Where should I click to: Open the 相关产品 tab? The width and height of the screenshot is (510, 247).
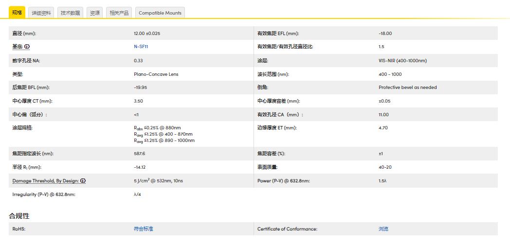coord(119,13)
